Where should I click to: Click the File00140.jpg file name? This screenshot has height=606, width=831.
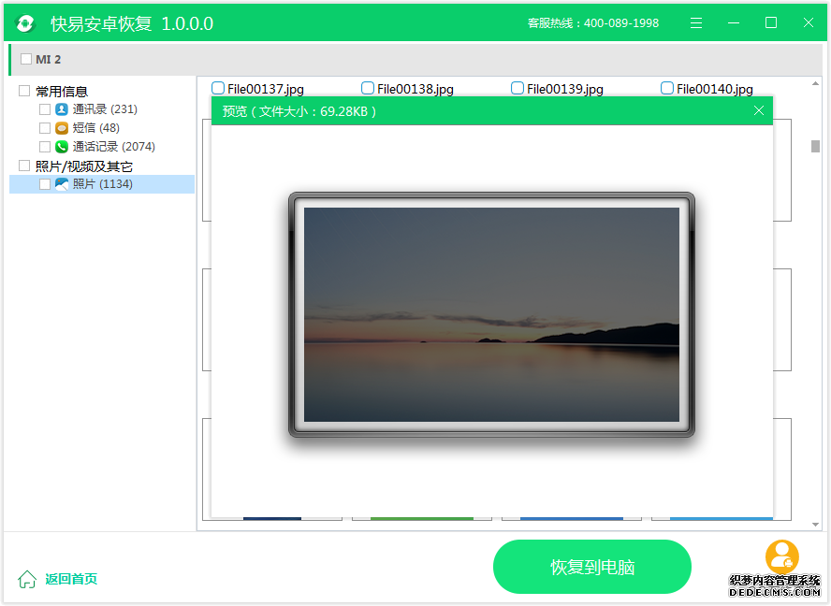pyautogui.click(x=715, y=89)
